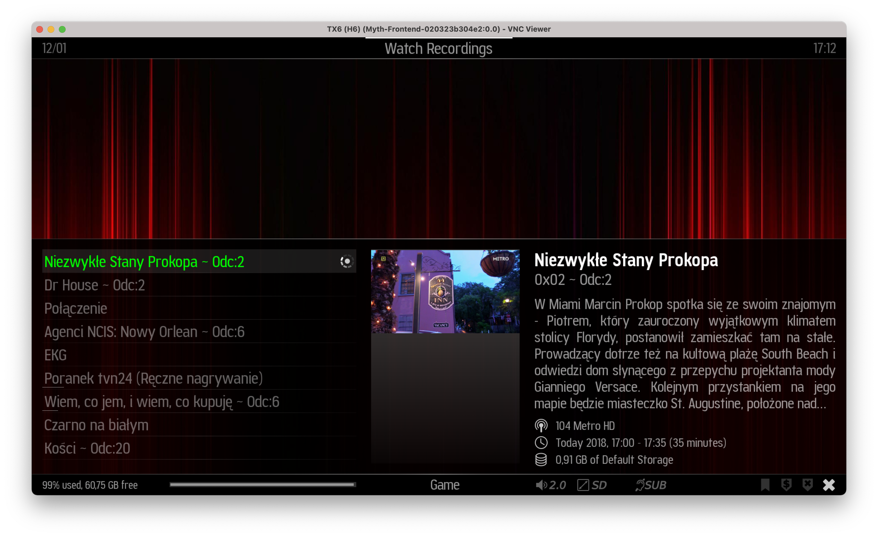Viewport: 878px width, 537px height.
Task: Click the bookmark flag icon in the status bar
Action: 765,485
